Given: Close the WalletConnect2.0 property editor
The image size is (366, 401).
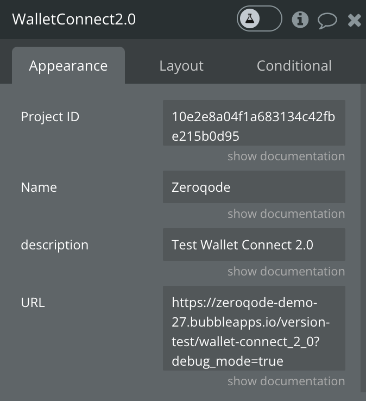Looking at the screenshot, I should point(354,20).
